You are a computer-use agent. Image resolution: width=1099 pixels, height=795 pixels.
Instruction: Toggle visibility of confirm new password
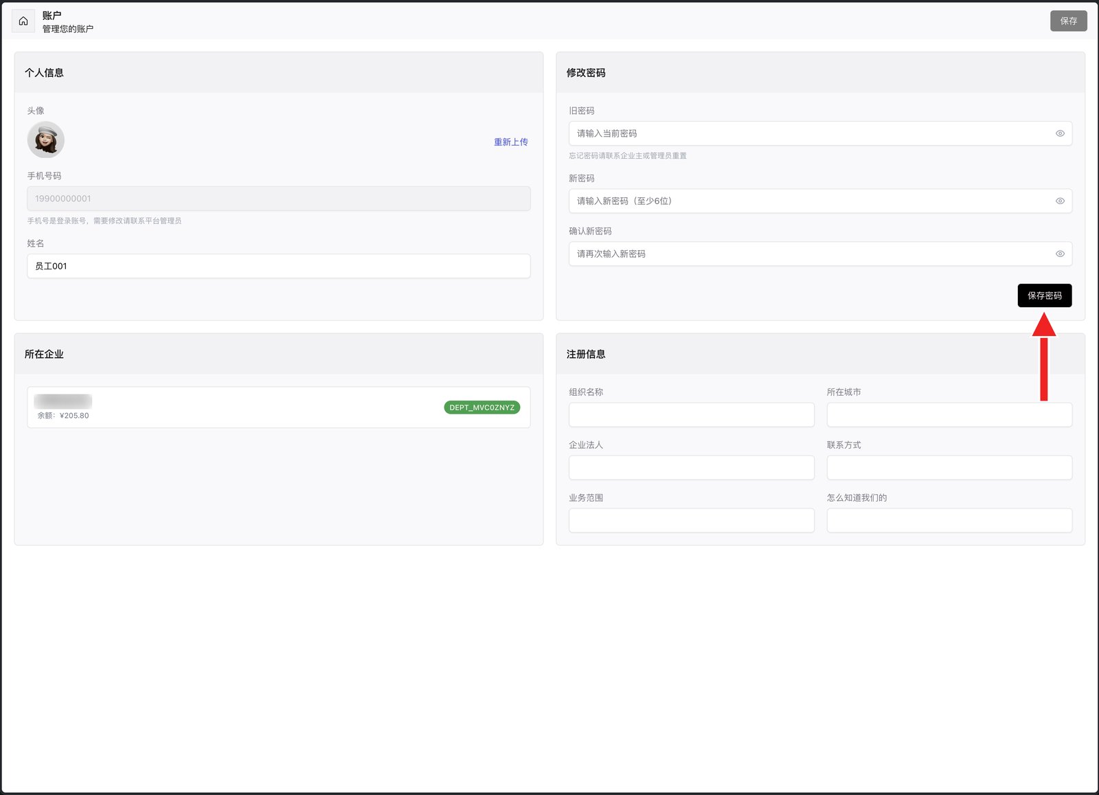click(1060, 254)
